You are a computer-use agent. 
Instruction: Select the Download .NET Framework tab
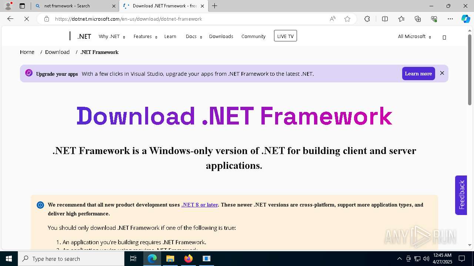tap(163, 6)
